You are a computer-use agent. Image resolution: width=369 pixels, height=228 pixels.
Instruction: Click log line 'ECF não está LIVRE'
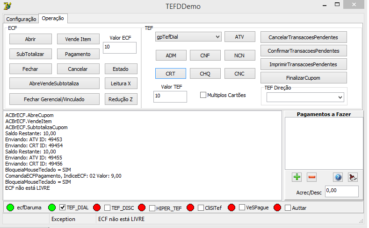pos(28,188)
